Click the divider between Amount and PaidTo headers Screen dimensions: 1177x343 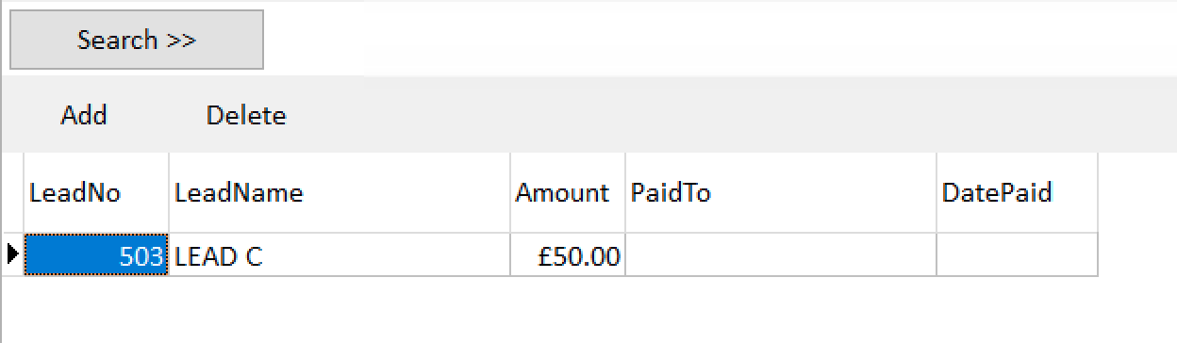pyautogui.click(x=625, y=193)
